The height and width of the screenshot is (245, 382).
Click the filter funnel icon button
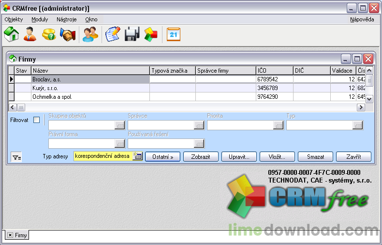16,157
